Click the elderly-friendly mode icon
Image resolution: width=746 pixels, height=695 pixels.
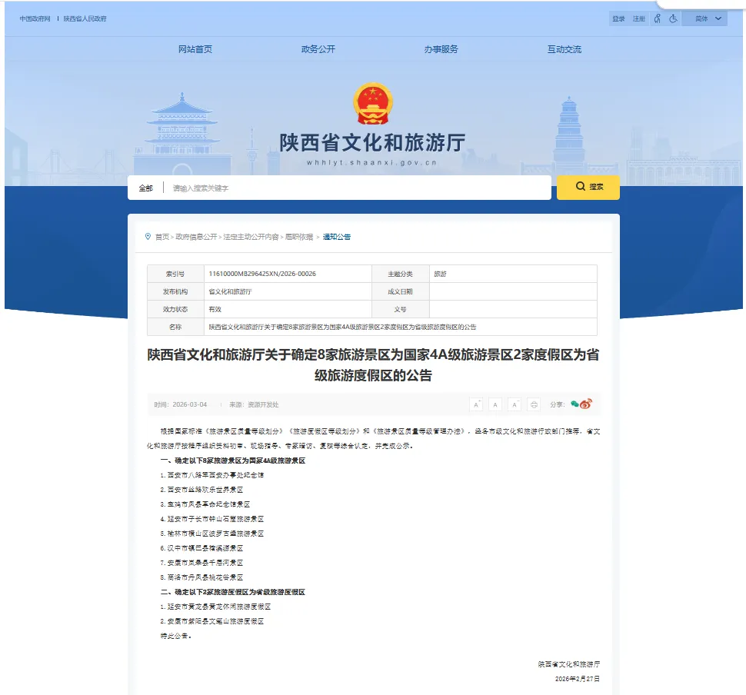(657, 18)
